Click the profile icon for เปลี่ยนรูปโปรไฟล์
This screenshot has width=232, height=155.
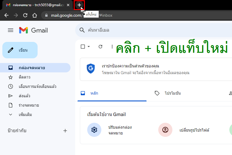click(165, 130)
